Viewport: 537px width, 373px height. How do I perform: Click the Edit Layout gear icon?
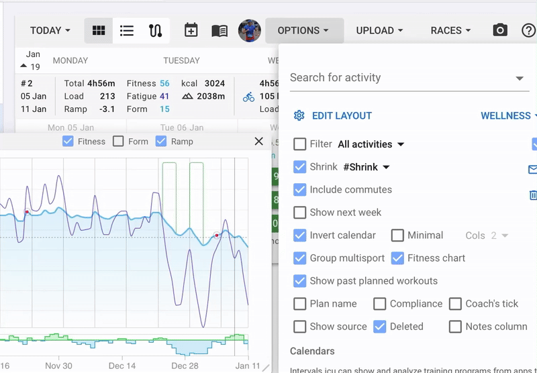(x=299, y=115)
